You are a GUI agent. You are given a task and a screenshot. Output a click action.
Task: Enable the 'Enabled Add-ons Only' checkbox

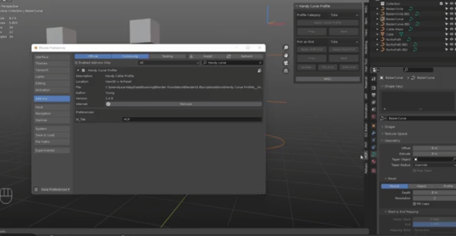click(x=76, y=63)
